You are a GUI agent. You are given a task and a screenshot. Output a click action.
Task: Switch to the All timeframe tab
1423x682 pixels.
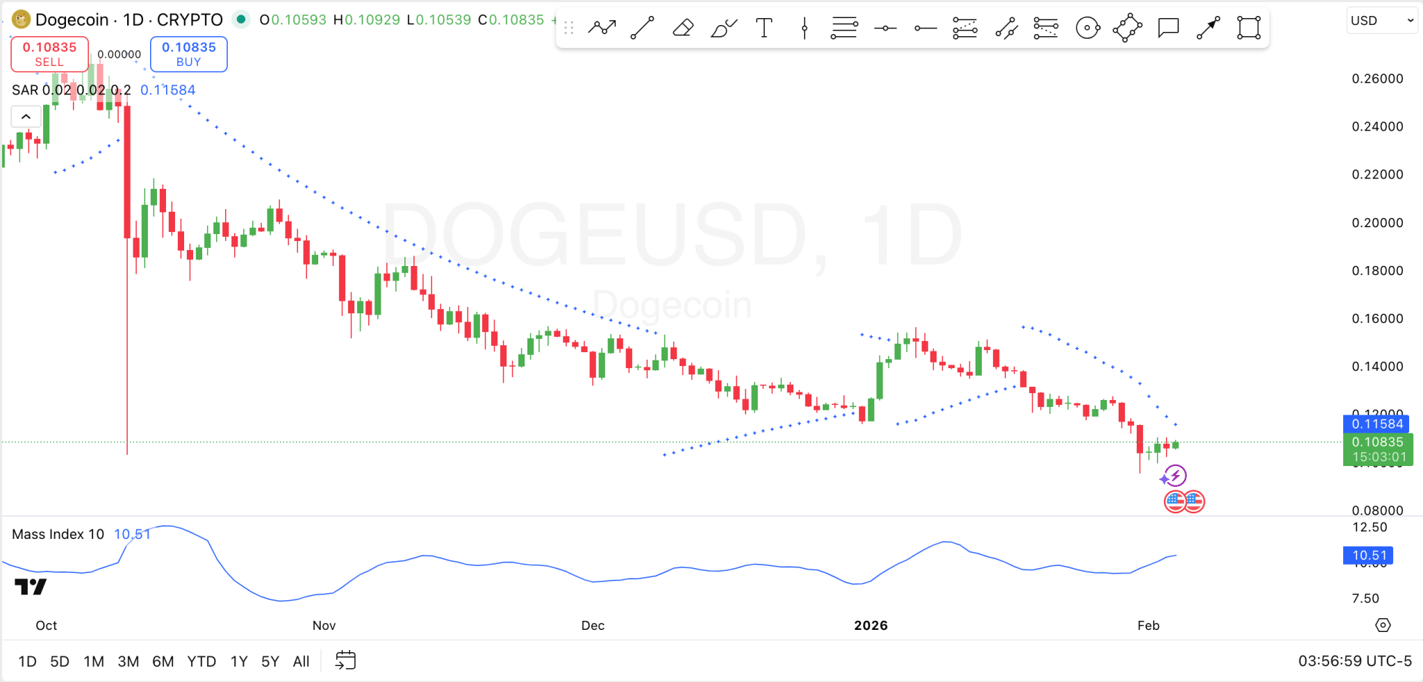pos(301,661)
